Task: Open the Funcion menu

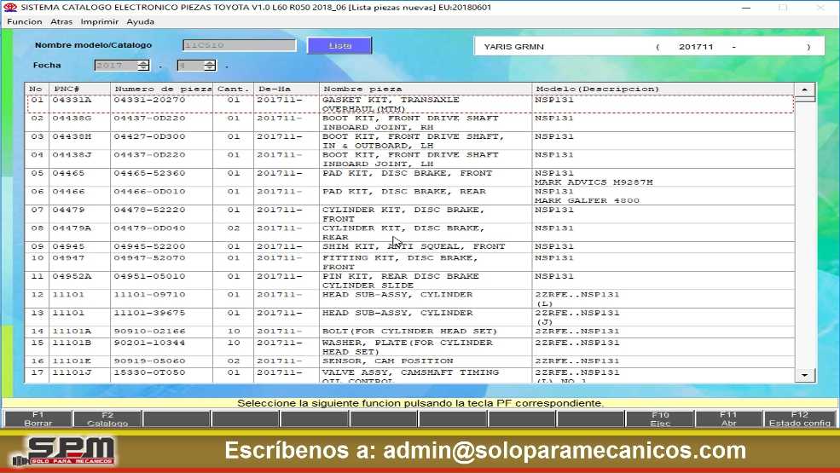Action: point(24,21)
